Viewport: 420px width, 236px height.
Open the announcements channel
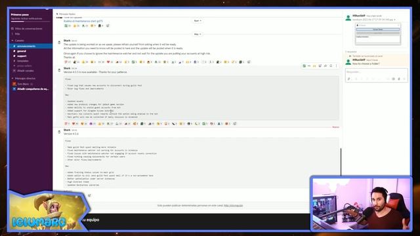(x=31, y=46)
